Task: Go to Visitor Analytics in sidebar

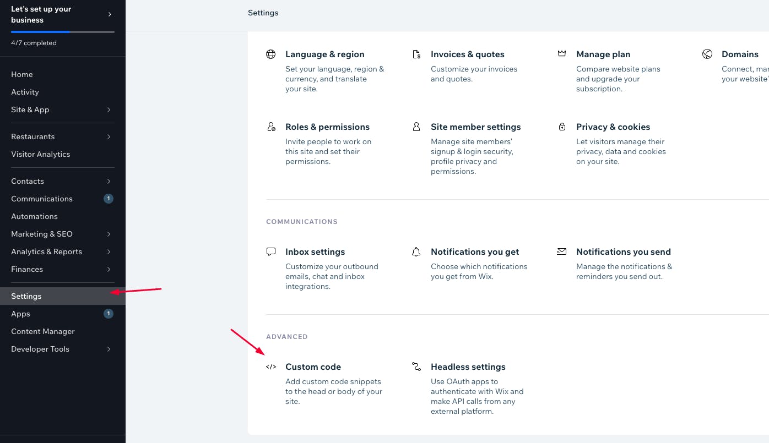Action: tap(41, 154)
